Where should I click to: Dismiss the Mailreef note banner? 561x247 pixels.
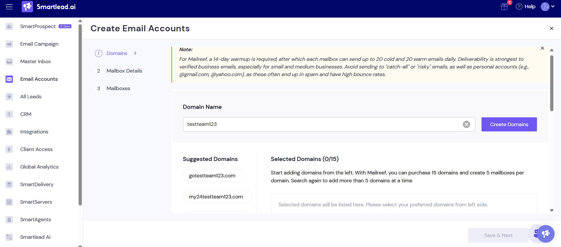(542, 48)
